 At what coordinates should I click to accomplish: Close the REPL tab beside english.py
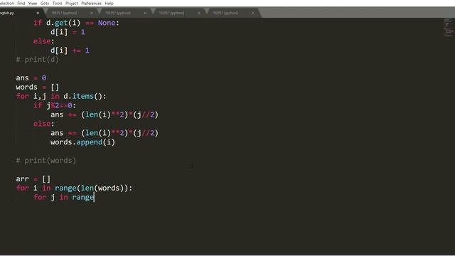(92, 13)
